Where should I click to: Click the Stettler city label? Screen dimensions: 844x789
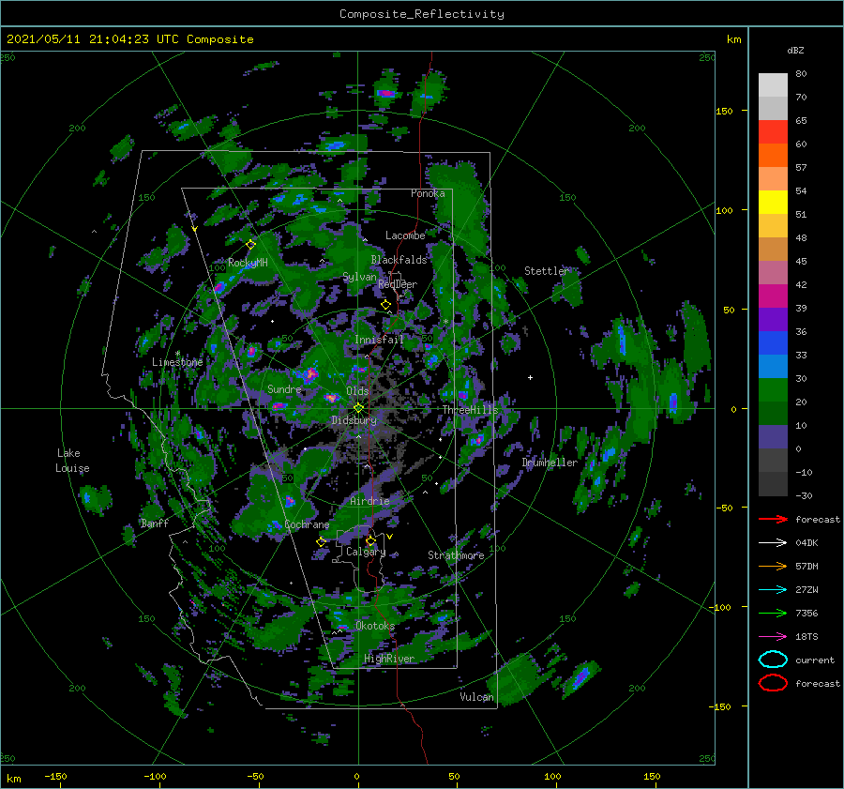point(547,271)
